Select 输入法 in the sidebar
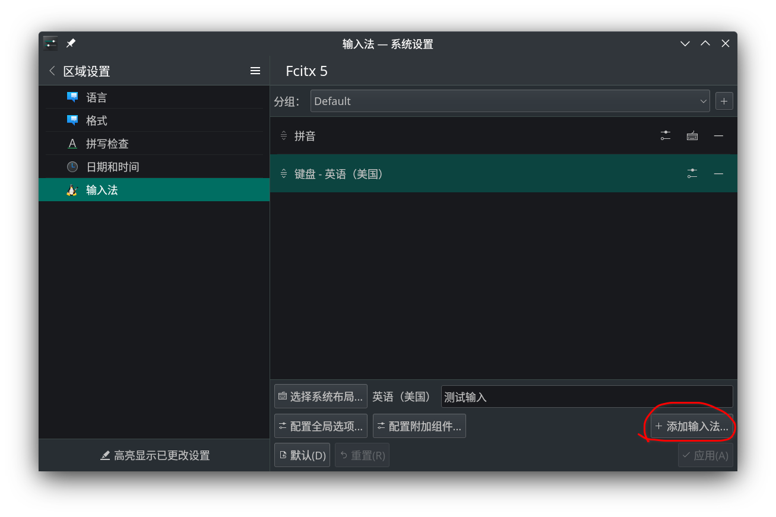This screenshot has height=517, width=776. click(x=154, y=190)
